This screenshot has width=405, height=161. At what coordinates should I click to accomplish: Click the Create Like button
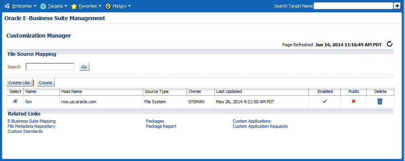pos(19,83)
